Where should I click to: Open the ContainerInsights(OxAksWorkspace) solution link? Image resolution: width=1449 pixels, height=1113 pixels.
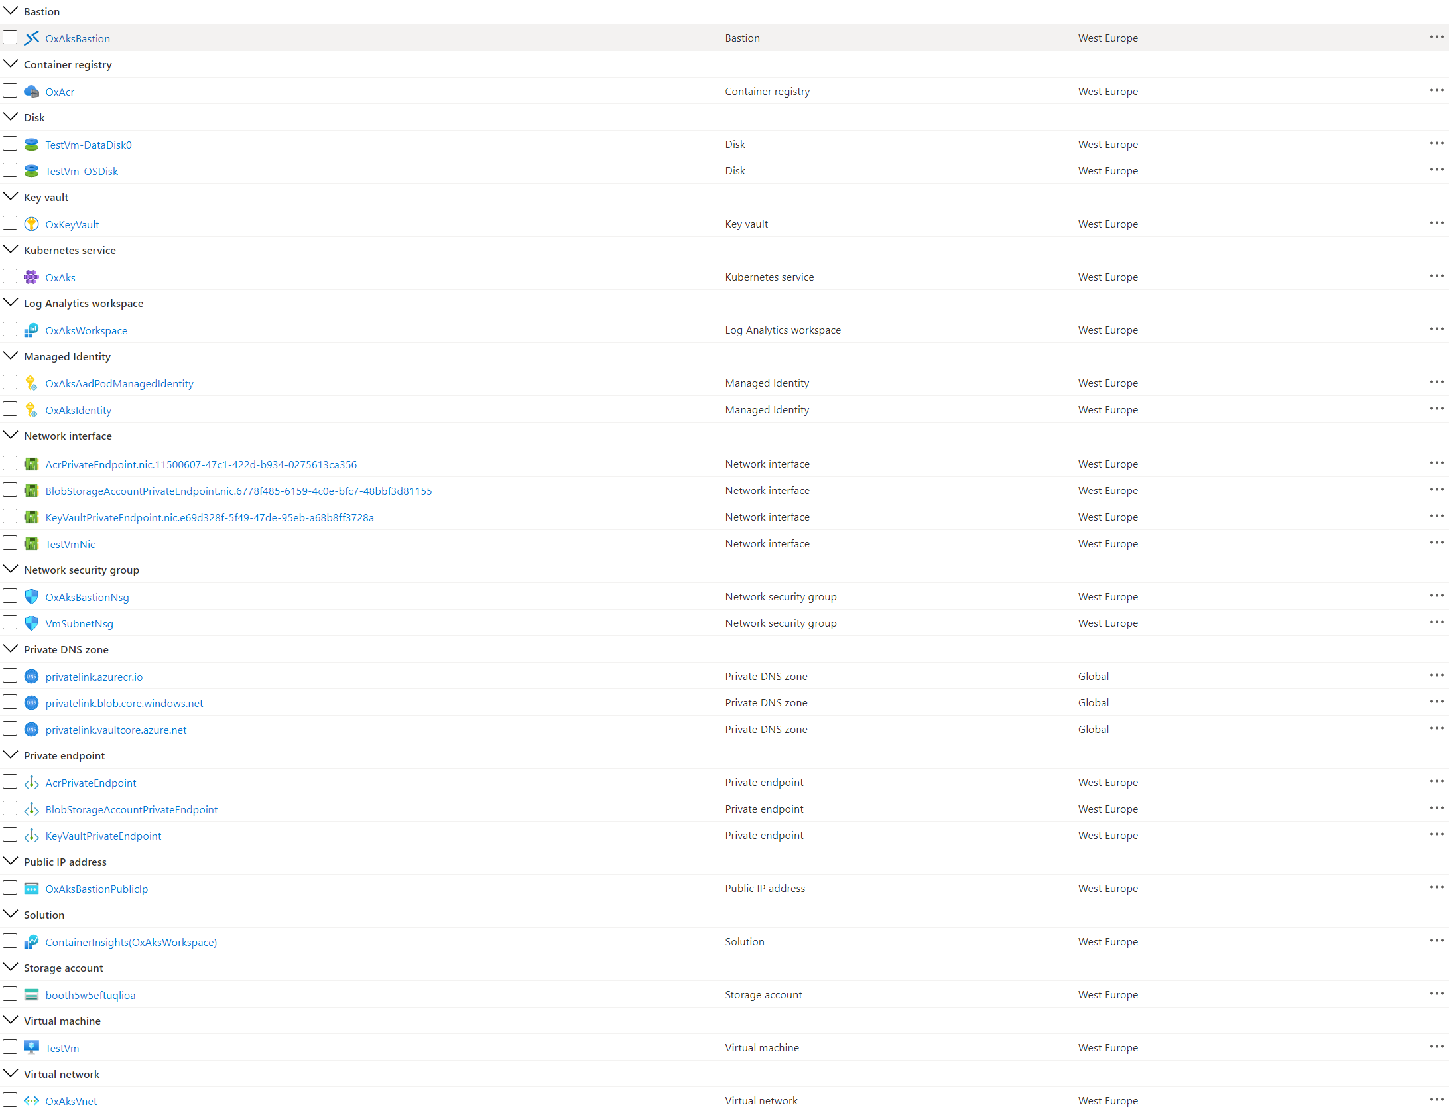click(131, 942)
